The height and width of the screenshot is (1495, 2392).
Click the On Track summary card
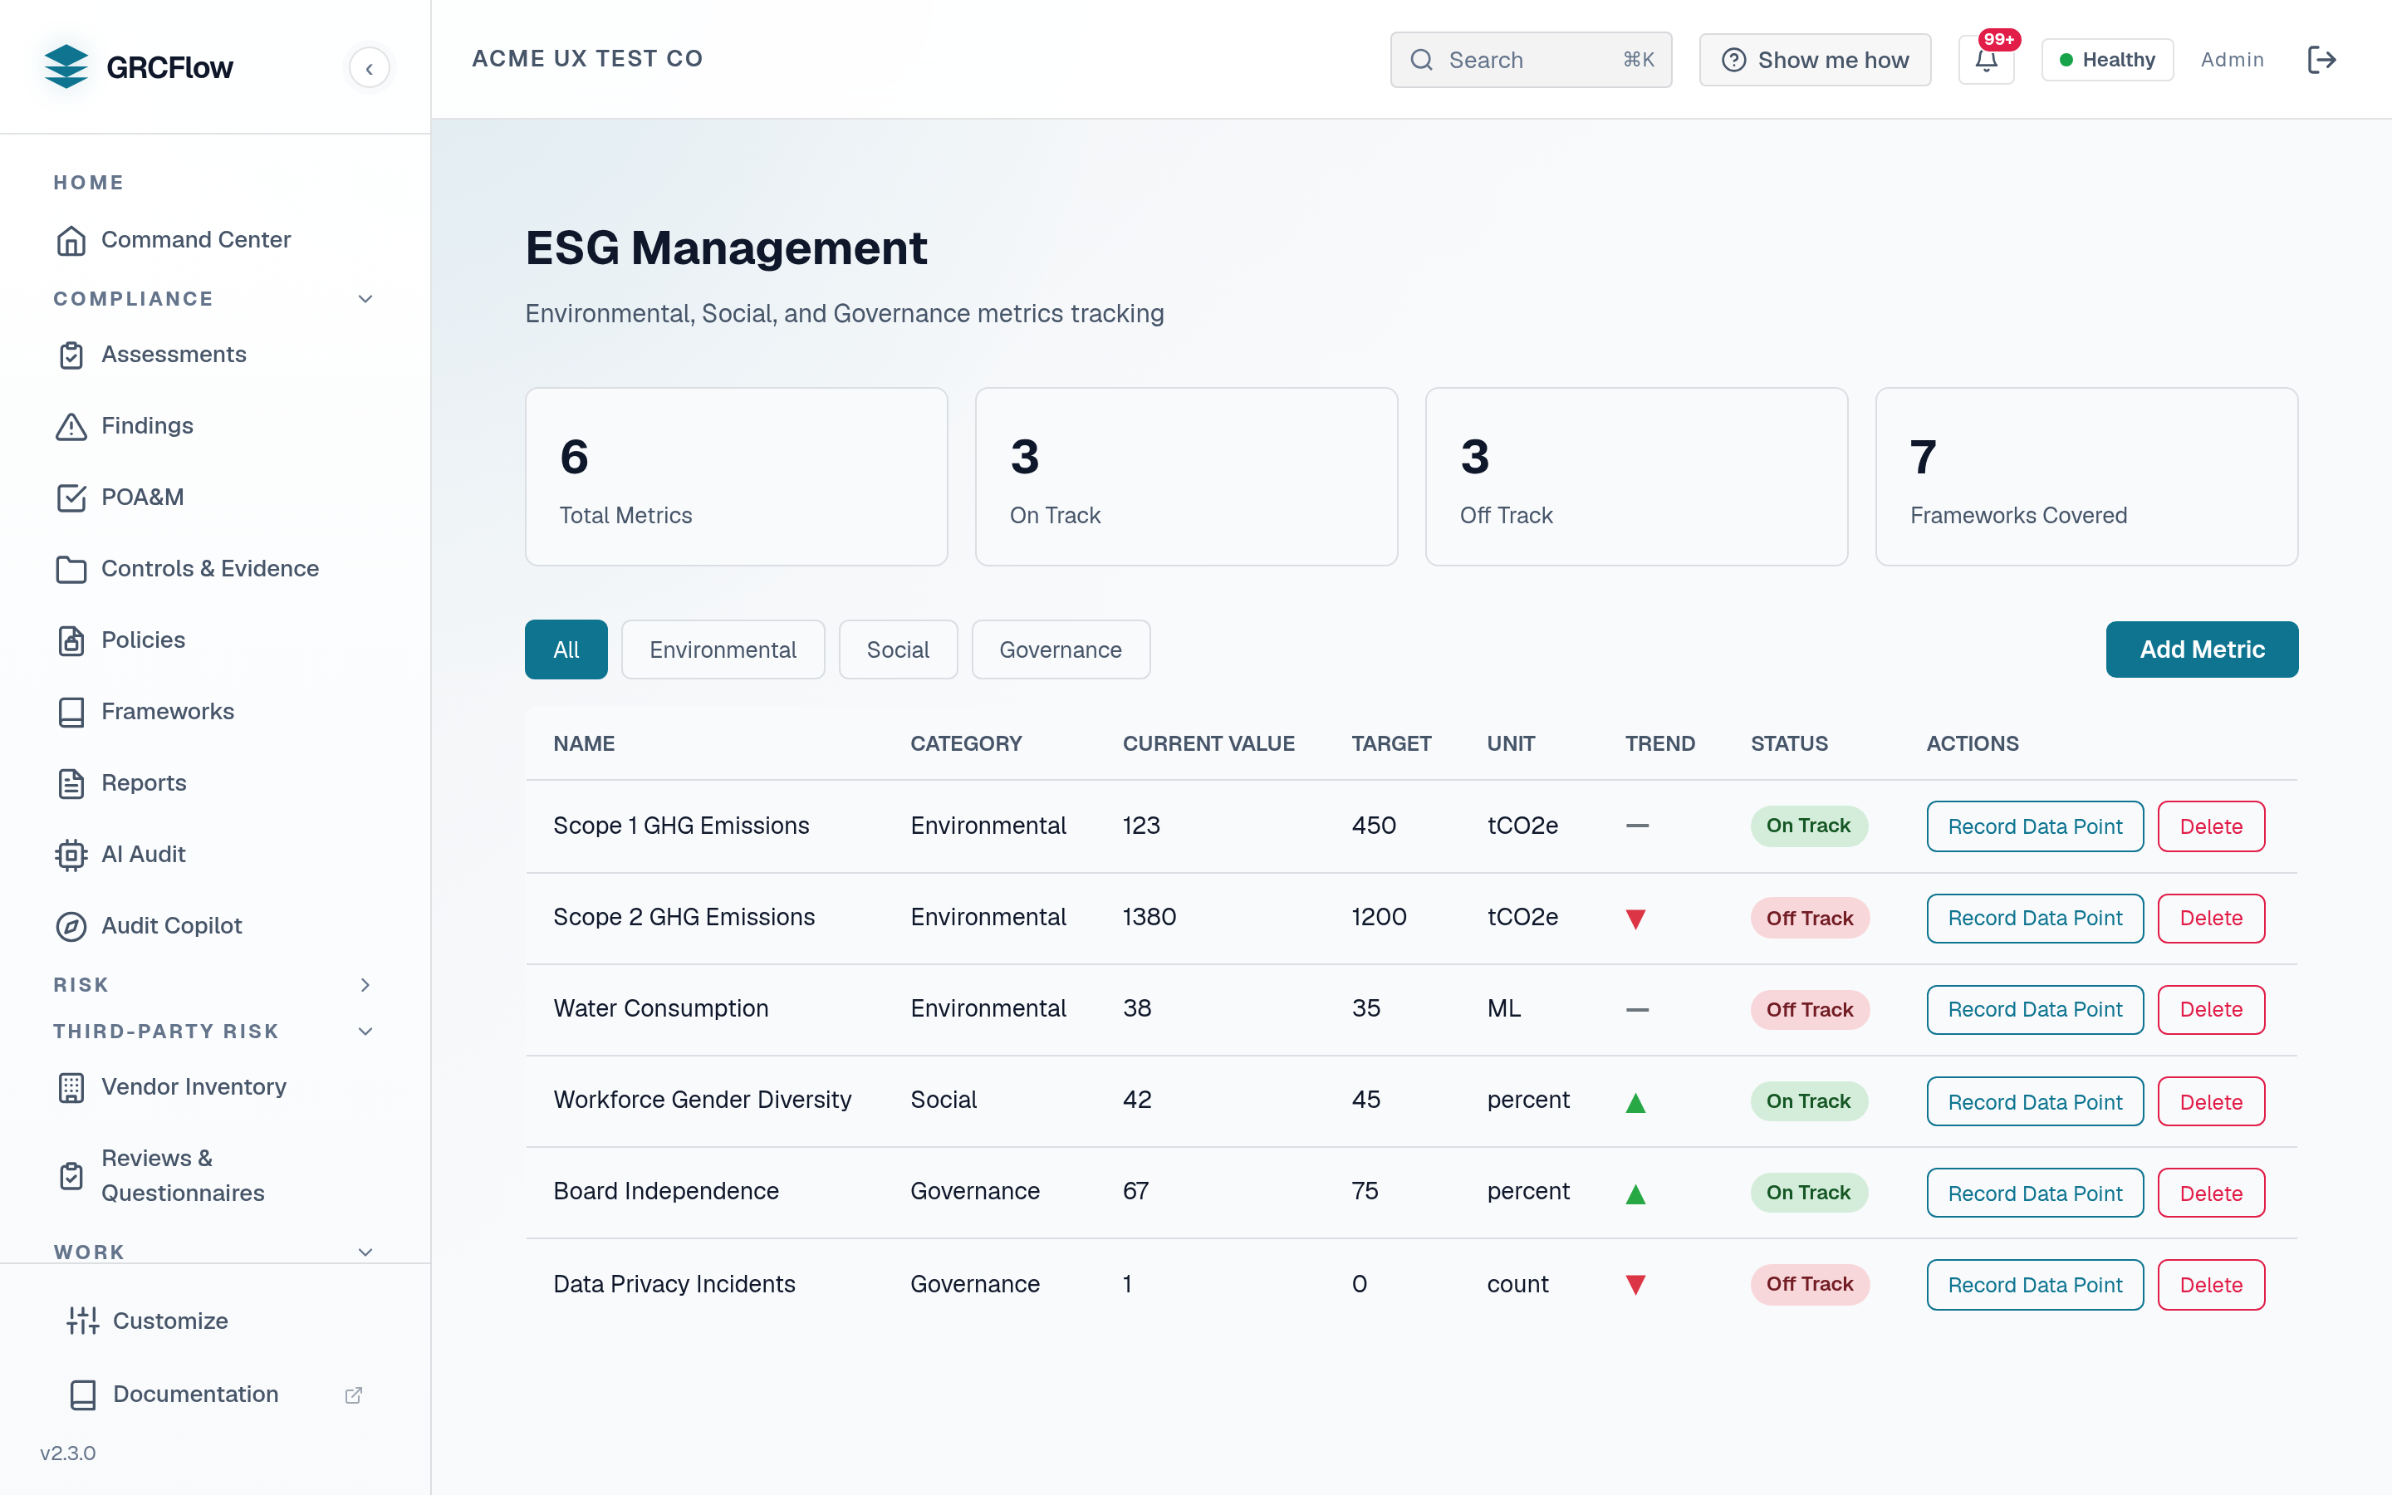[1186, 477]
